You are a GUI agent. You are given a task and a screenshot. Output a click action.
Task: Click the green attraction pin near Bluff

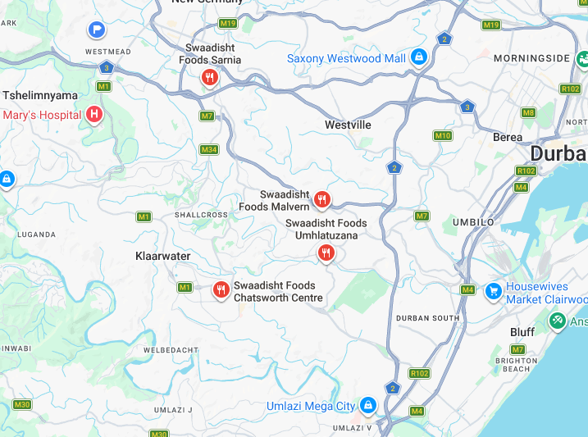[x=558, y=321]
